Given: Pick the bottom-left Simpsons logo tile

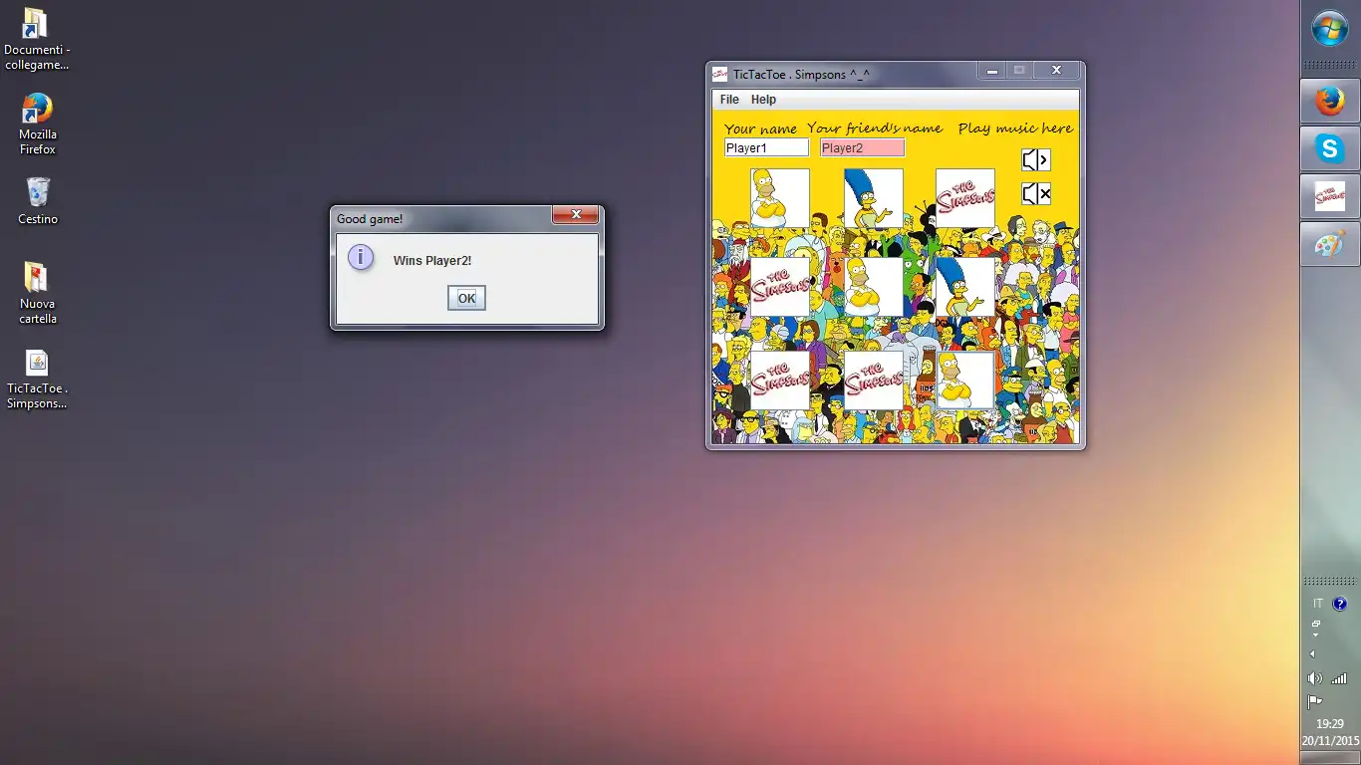Looking at the screenshot, I should tap(780, 380).
